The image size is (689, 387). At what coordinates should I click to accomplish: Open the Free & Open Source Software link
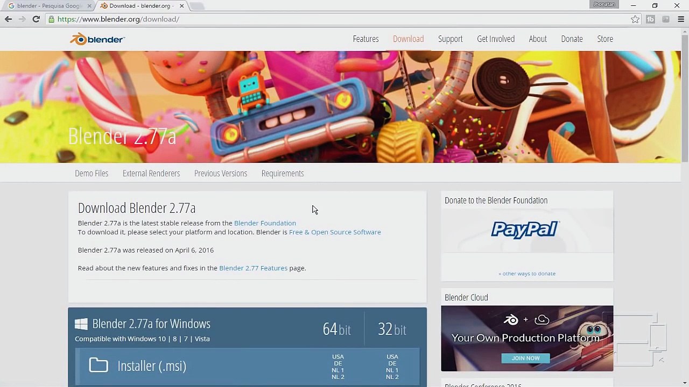point(335,232)
